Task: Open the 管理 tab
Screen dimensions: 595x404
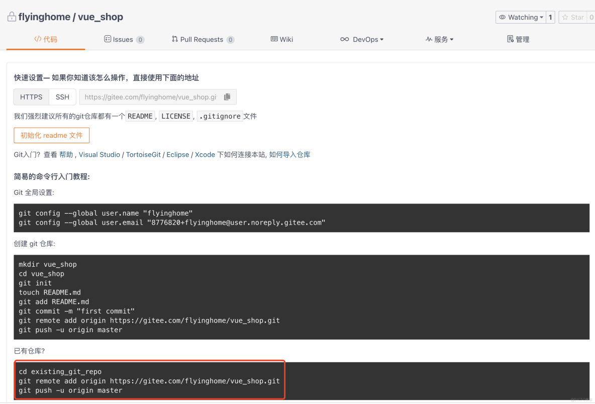Action: tap(518, 39)
